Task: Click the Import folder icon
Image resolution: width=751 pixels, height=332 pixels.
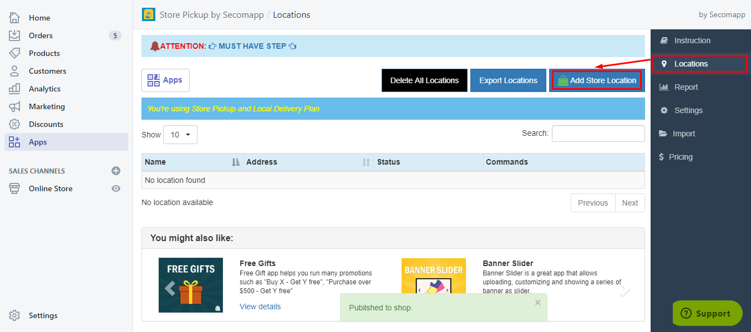Action: click(663, 134)
